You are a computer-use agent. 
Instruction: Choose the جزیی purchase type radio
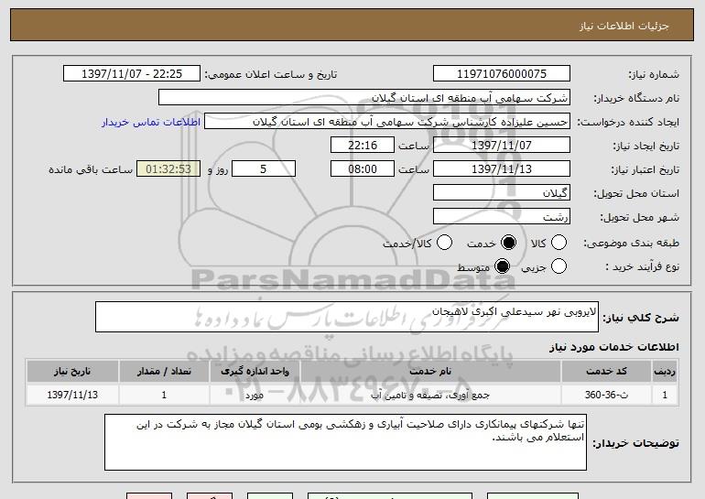pyautogui.click(x=559, y=266)
